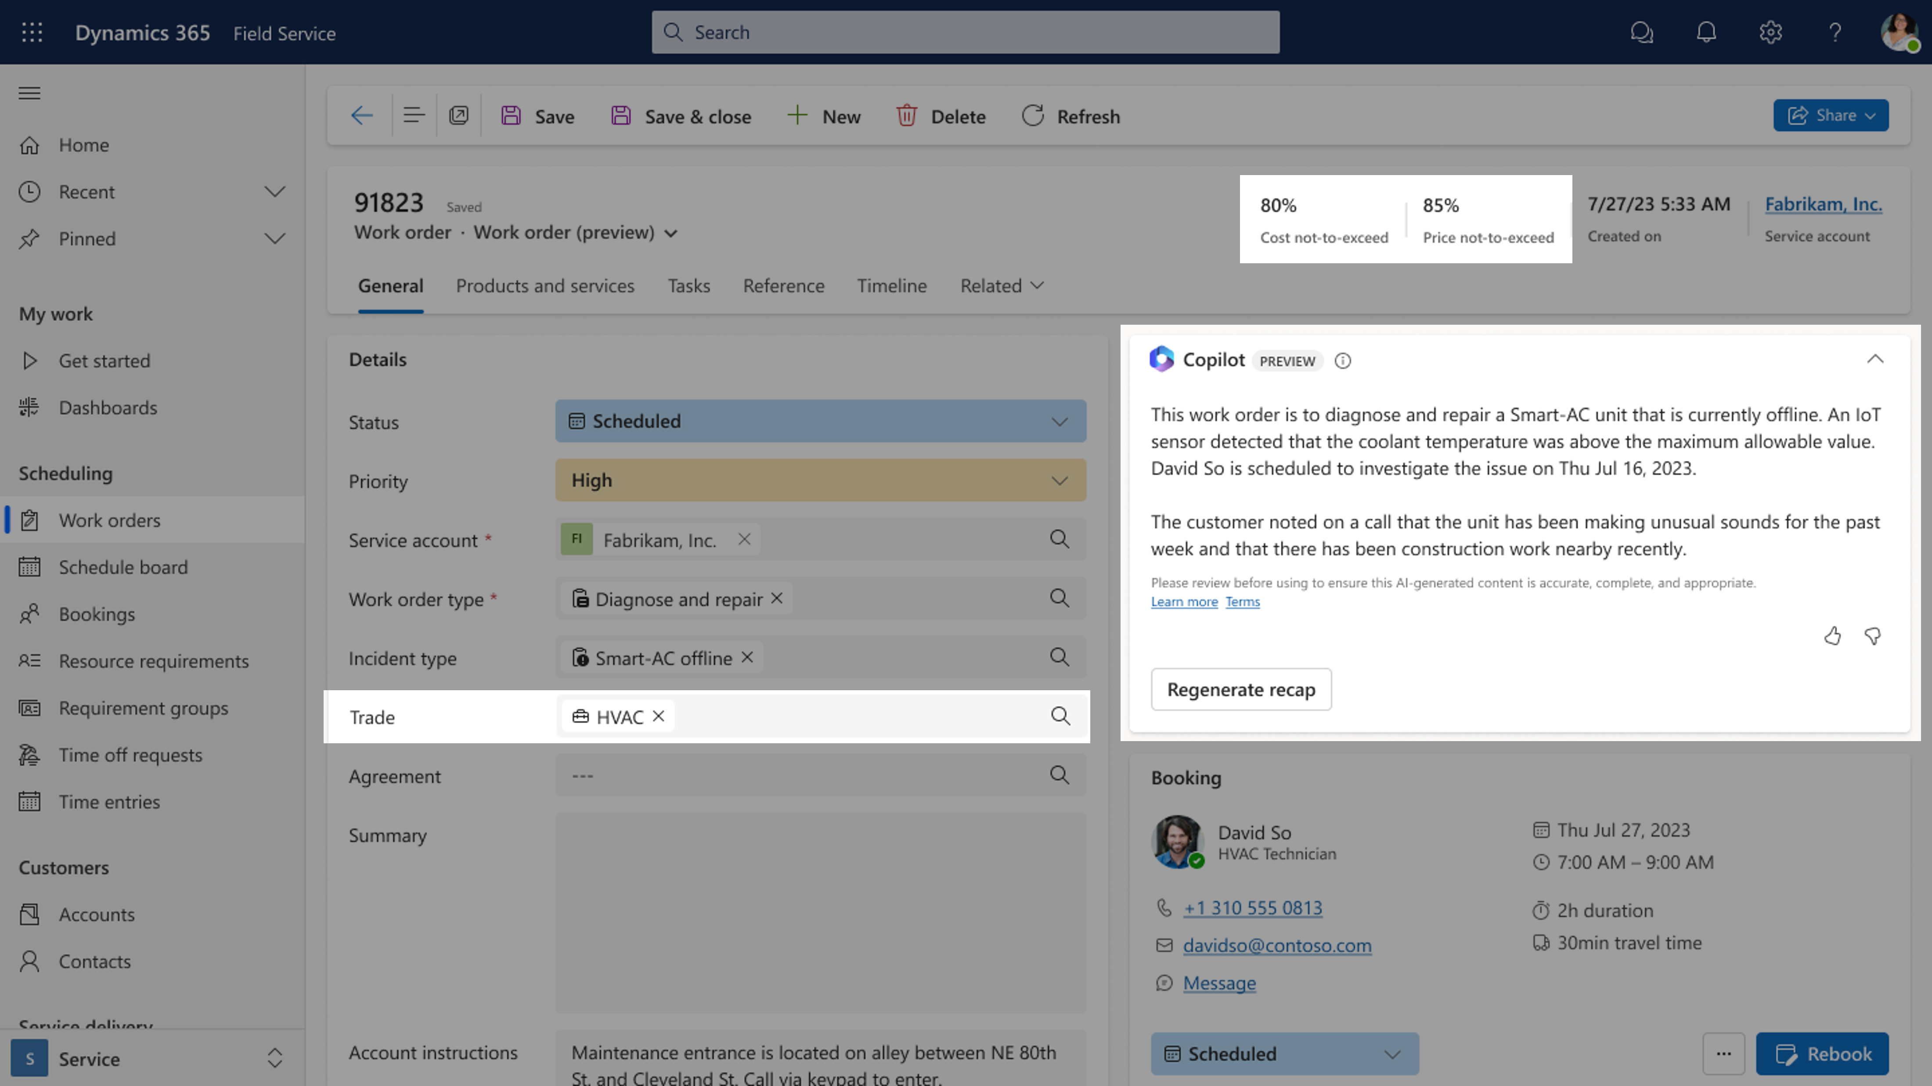The height and width of the screenshot is (1086, 1932).
Task: Click Copilot info icon
Action: pos(1342,361)
